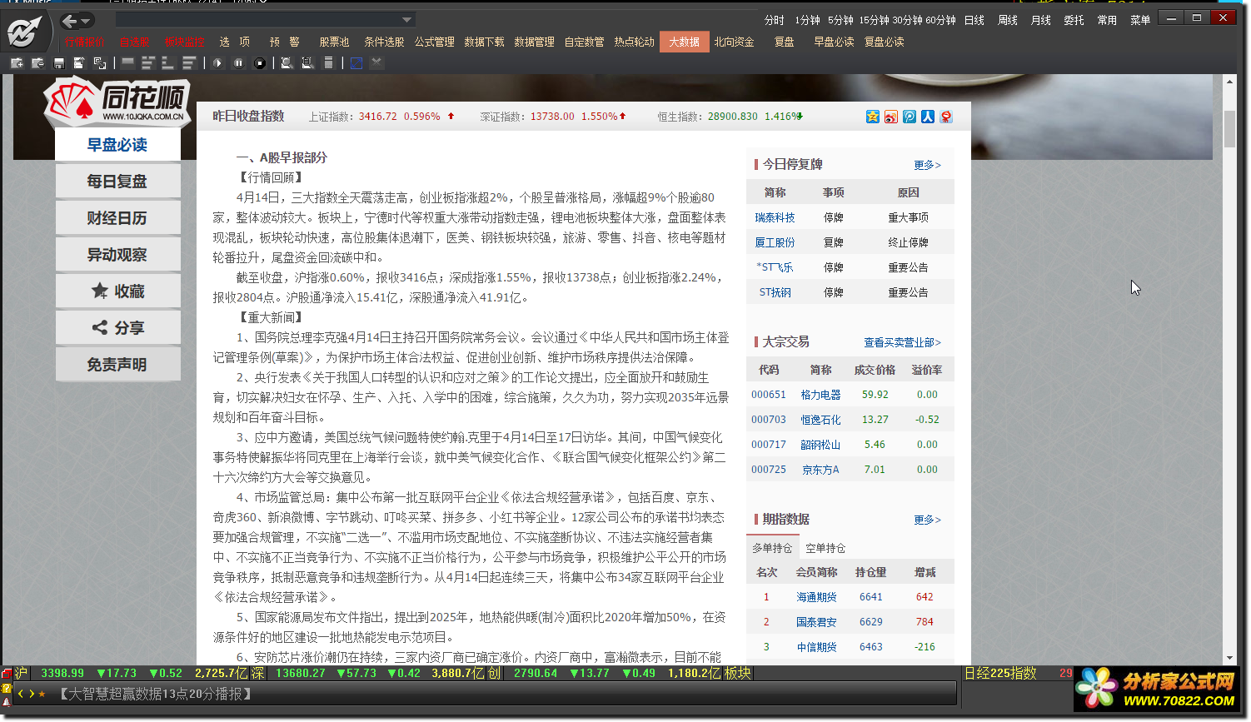The width and height of the screenshot is (1251, 722).
Task: Open the 委托 trading entry
Action: click(x=1074, y=20)
